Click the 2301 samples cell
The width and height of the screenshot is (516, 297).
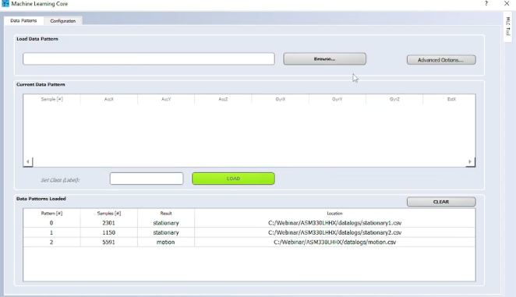(109, 223)
